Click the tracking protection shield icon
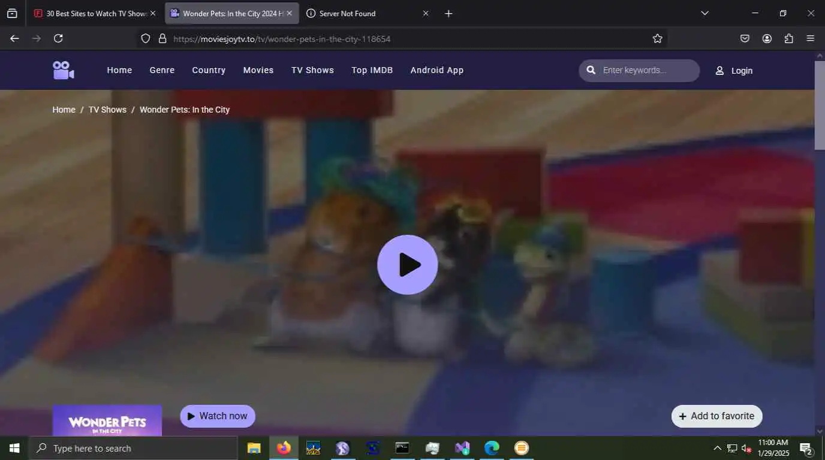The height and width of the screenshot is (460, 825). [x=145, y=38]
